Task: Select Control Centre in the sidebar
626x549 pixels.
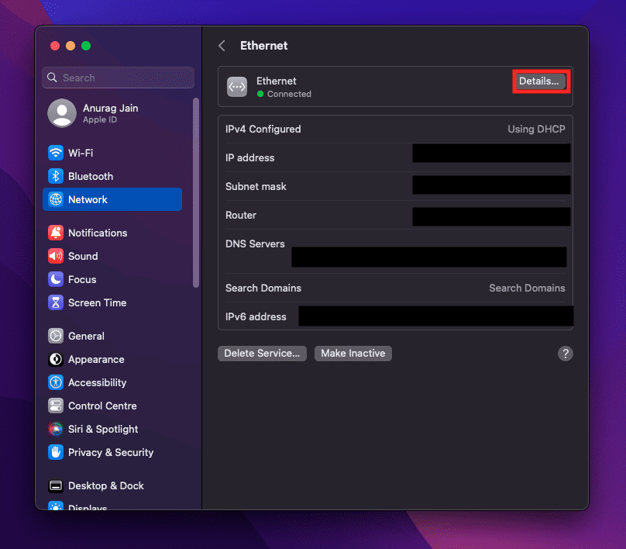Action: [x=112, y=406]
